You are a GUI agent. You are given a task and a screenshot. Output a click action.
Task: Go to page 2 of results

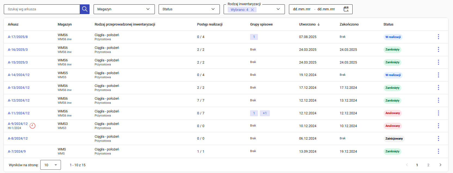point(428,165)
